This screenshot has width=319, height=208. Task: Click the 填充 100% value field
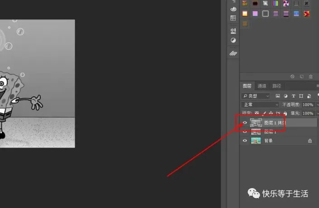click(308, 113)
